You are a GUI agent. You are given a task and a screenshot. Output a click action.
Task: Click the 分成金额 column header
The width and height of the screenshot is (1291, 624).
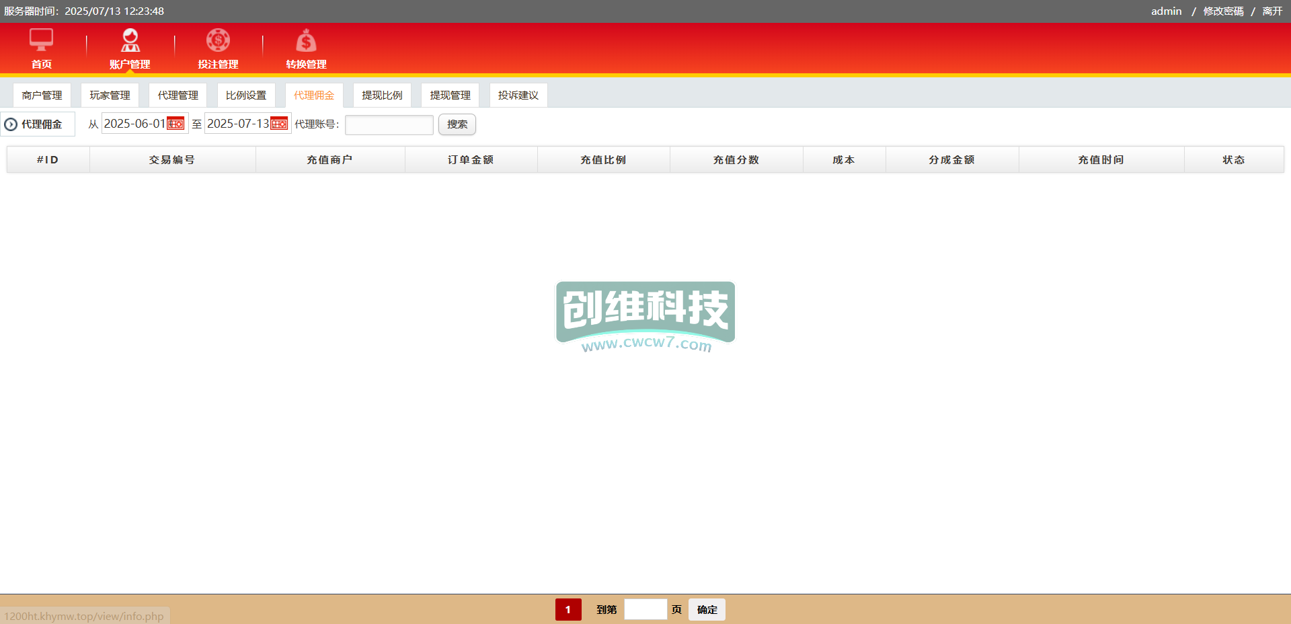951,159
